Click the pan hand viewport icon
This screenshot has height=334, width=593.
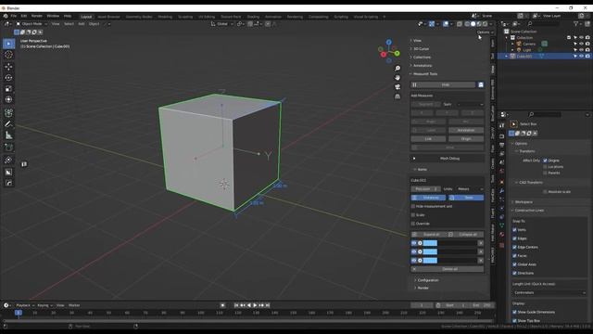pyautogui.click(x=397, y=78)
